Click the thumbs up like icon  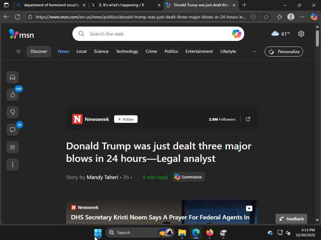13,95
